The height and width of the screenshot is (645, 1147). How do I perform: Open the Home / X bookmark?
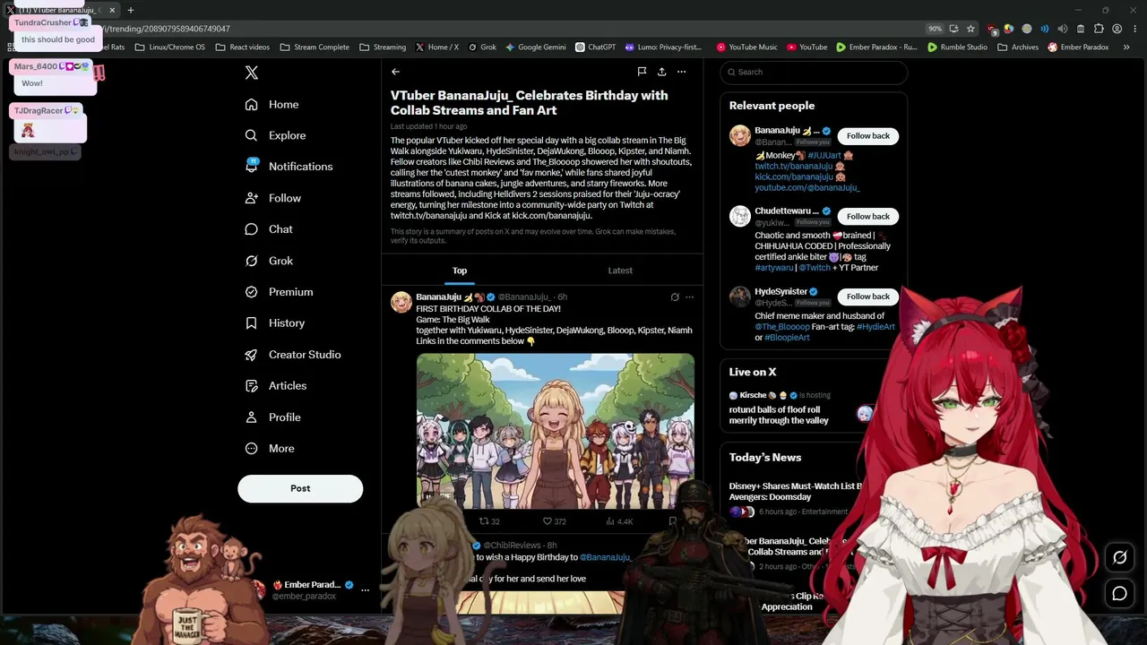(x=436, y=47)
